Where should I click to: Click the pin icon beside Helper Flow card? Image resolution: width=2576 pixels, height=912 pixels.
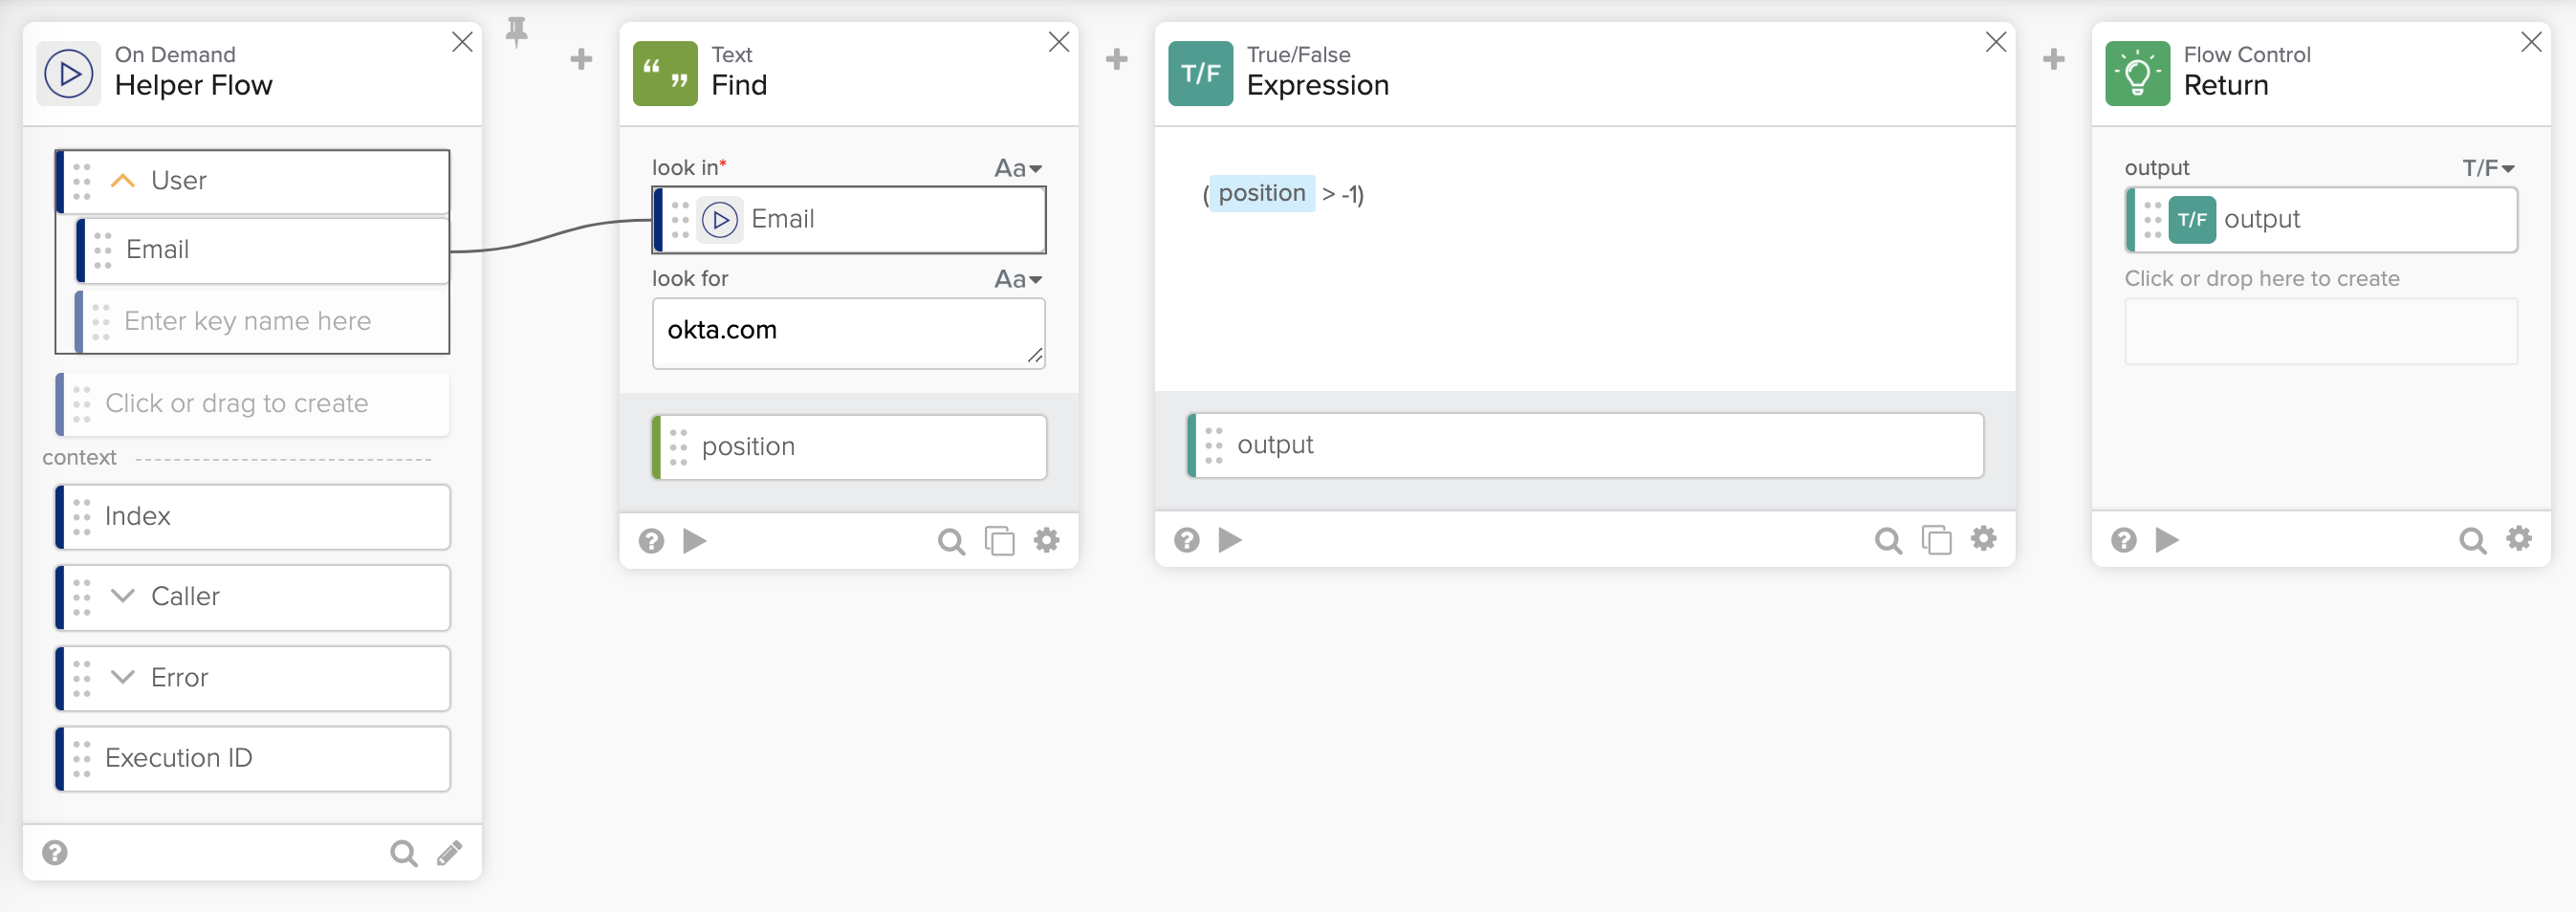click(516, 32)
